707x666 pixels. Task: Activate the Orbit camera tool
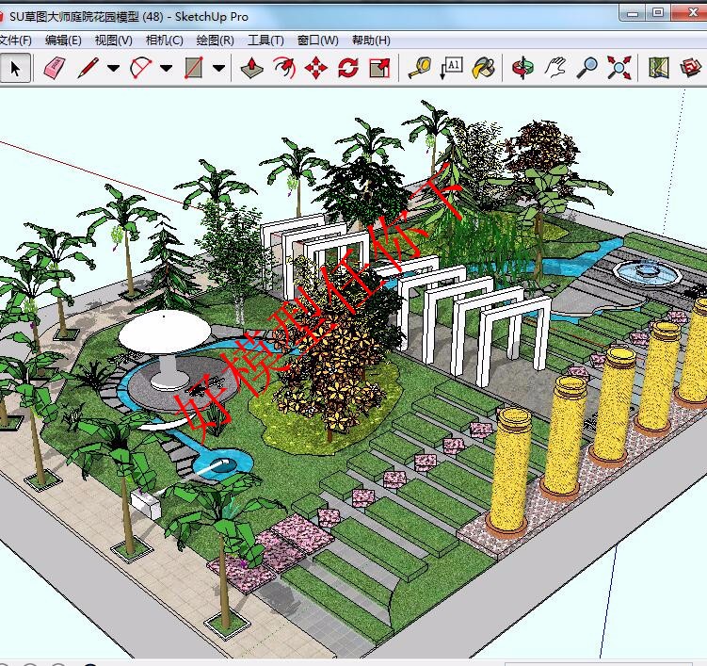tap(522, 68)
